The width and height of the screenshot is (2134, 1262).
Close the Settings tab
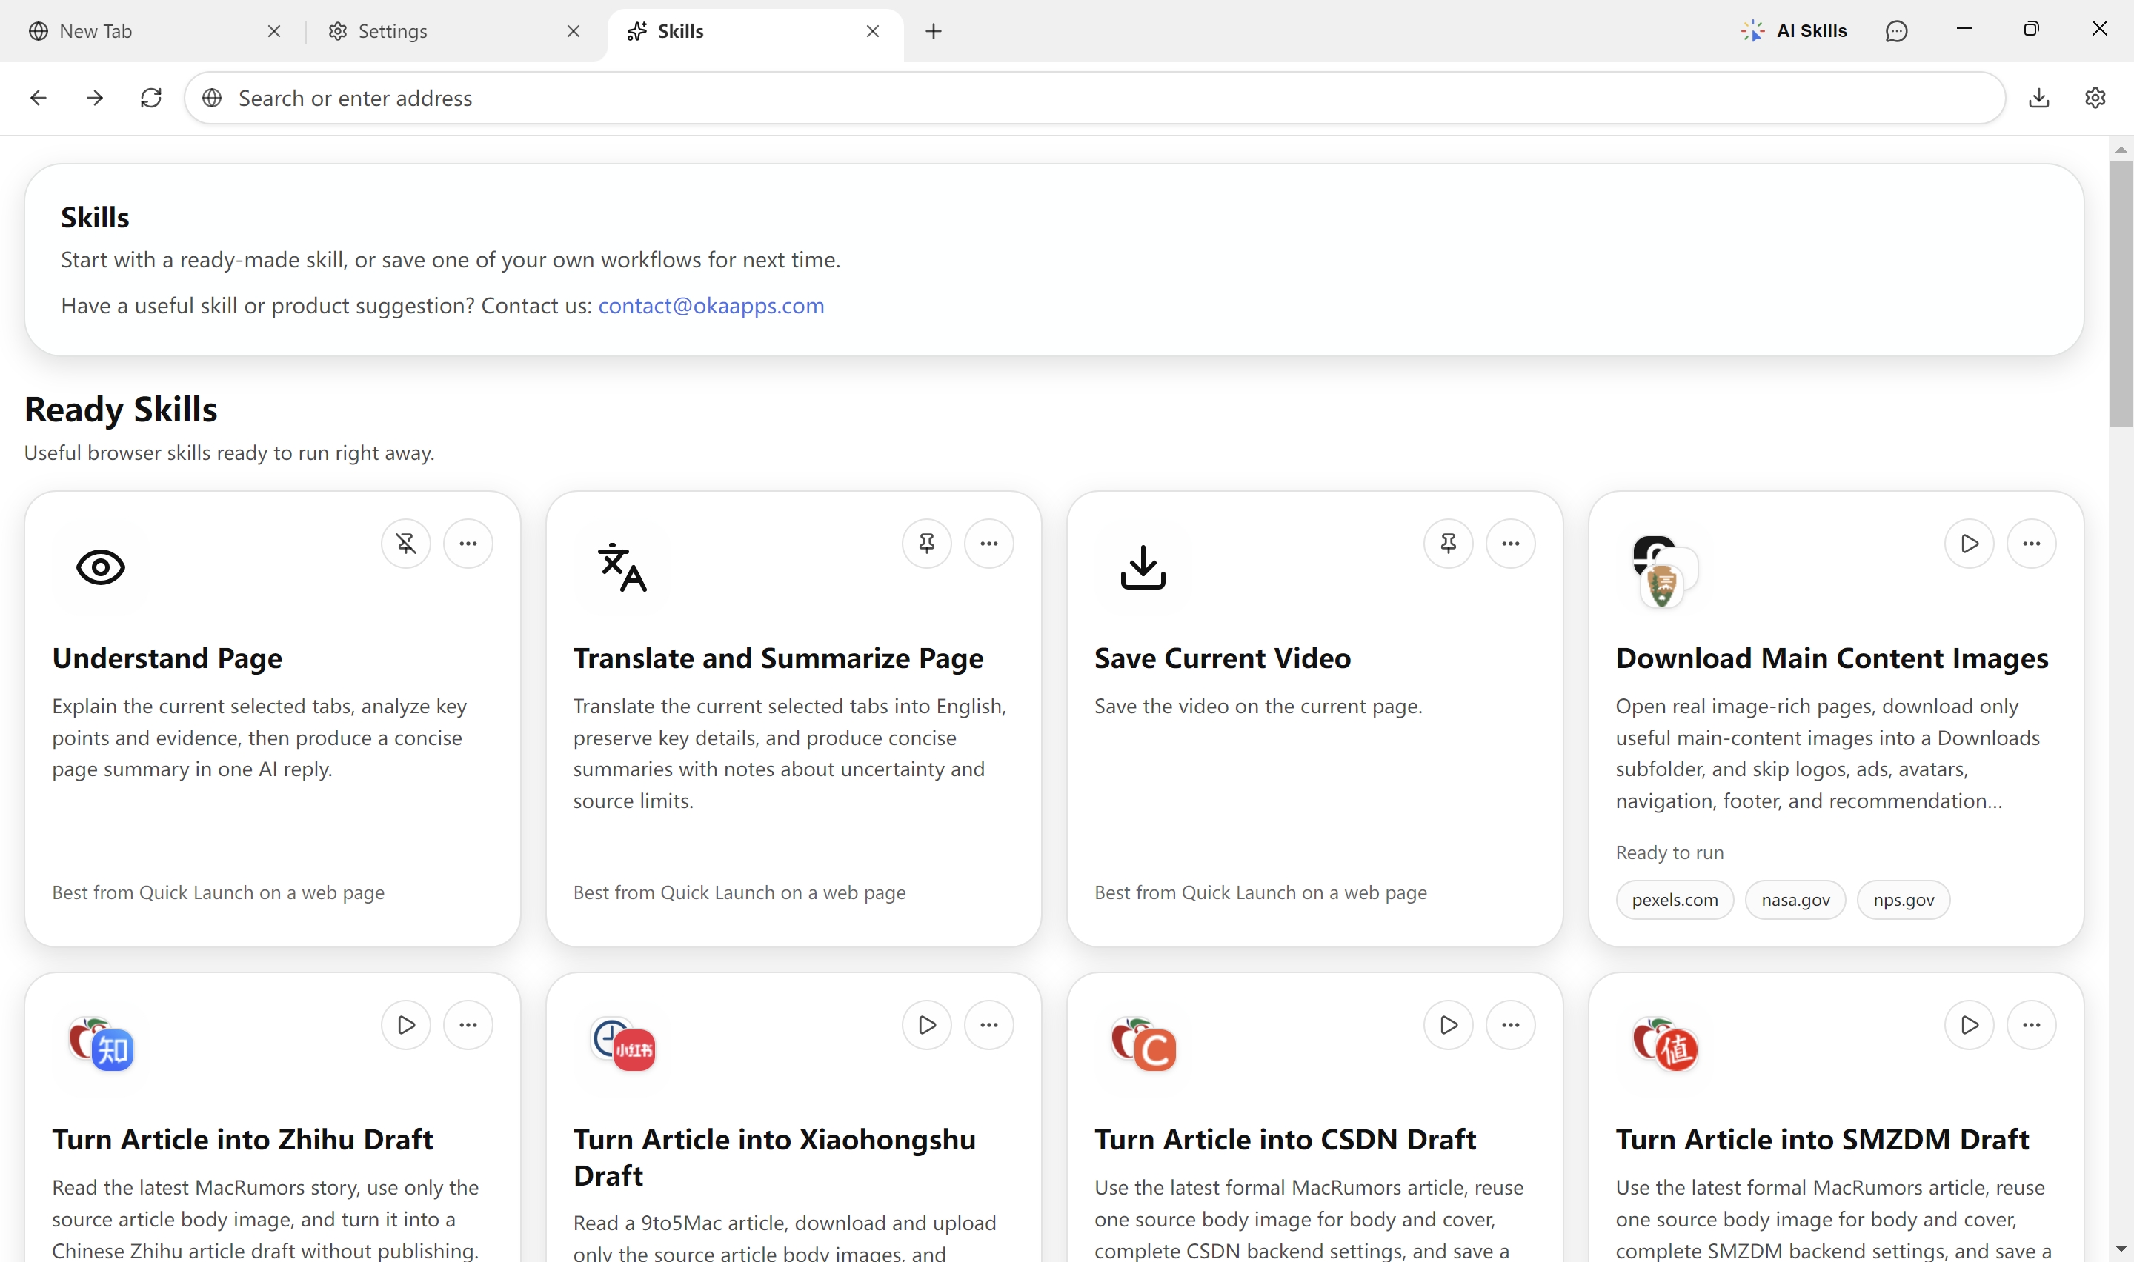(574, 31)
